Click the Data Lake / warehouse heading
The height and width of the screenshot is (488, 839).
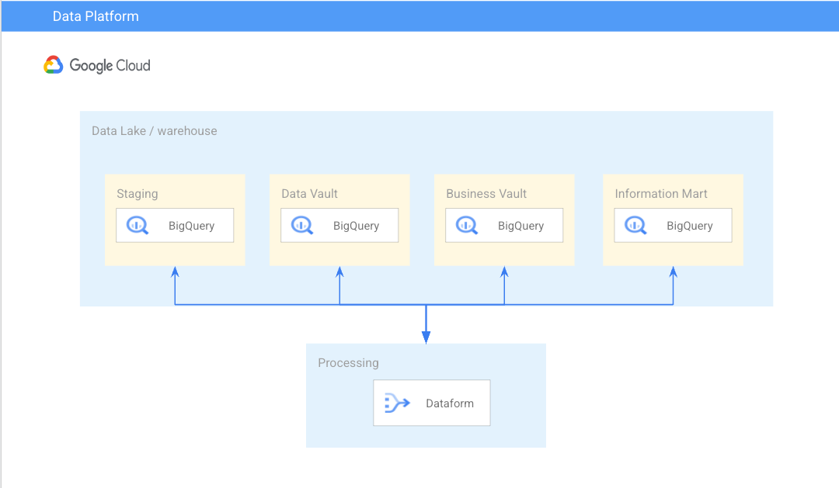point(154,130)
